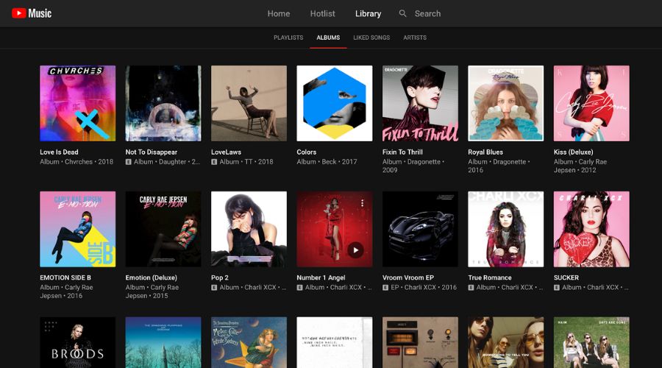Open the Home tab
Viewport: 662px width, 368px height.
click(279, 13)
